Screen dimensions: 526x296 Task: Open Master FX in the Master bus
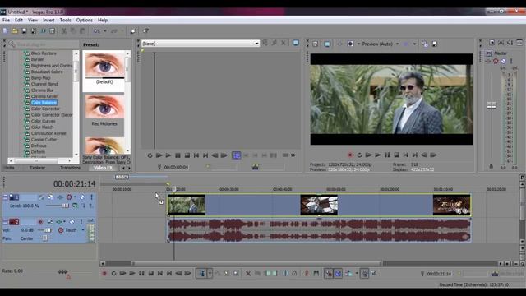(488, 61)
